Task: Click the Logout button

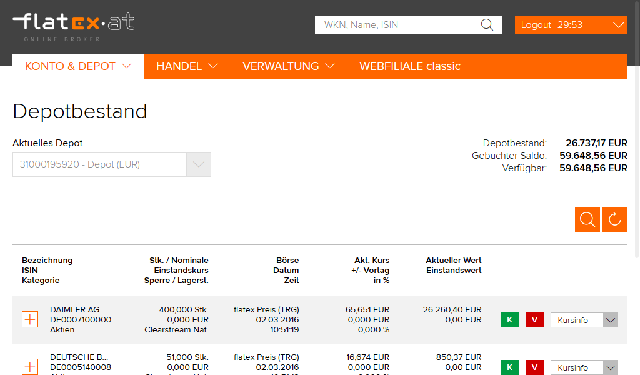Action: tap(562, 25)
